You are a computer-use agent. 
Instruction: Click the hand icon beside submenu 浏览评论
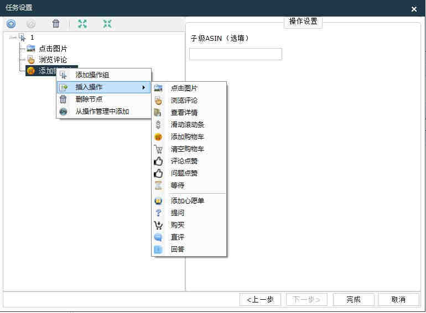[x=158, y=100]
